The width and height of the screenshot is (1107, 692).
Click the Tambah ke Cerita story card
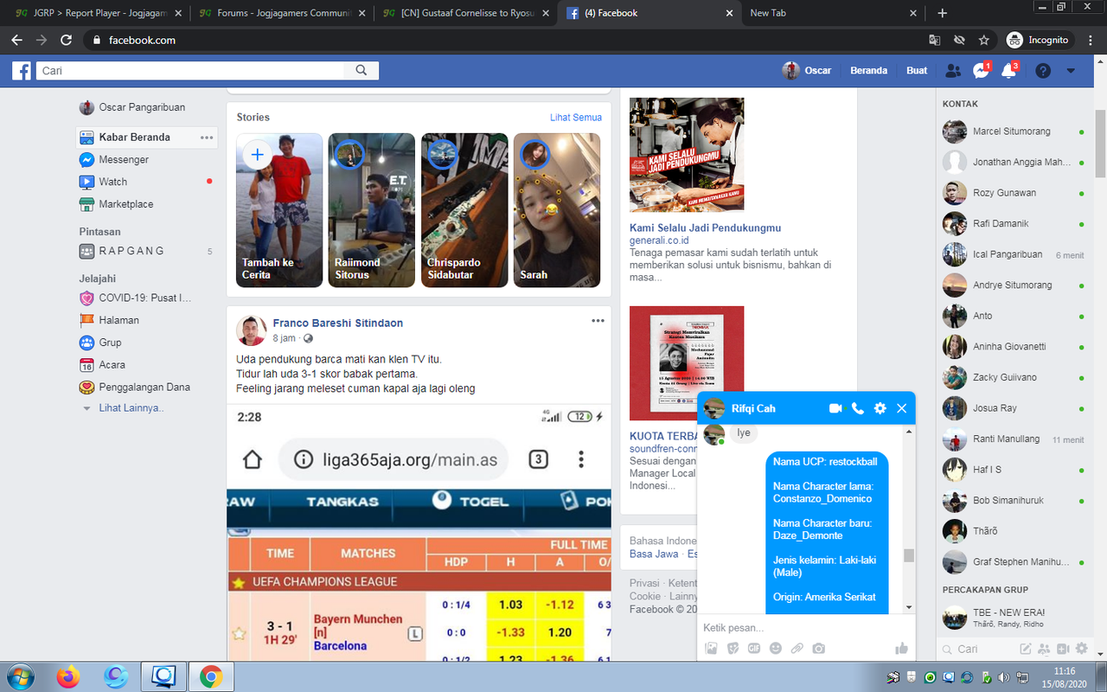pyautogui.click(x=279, y=210)
